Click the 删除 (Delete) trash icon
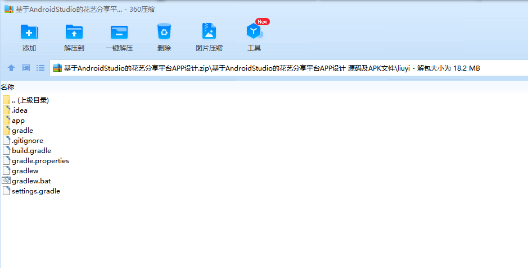 click(164, 31)
